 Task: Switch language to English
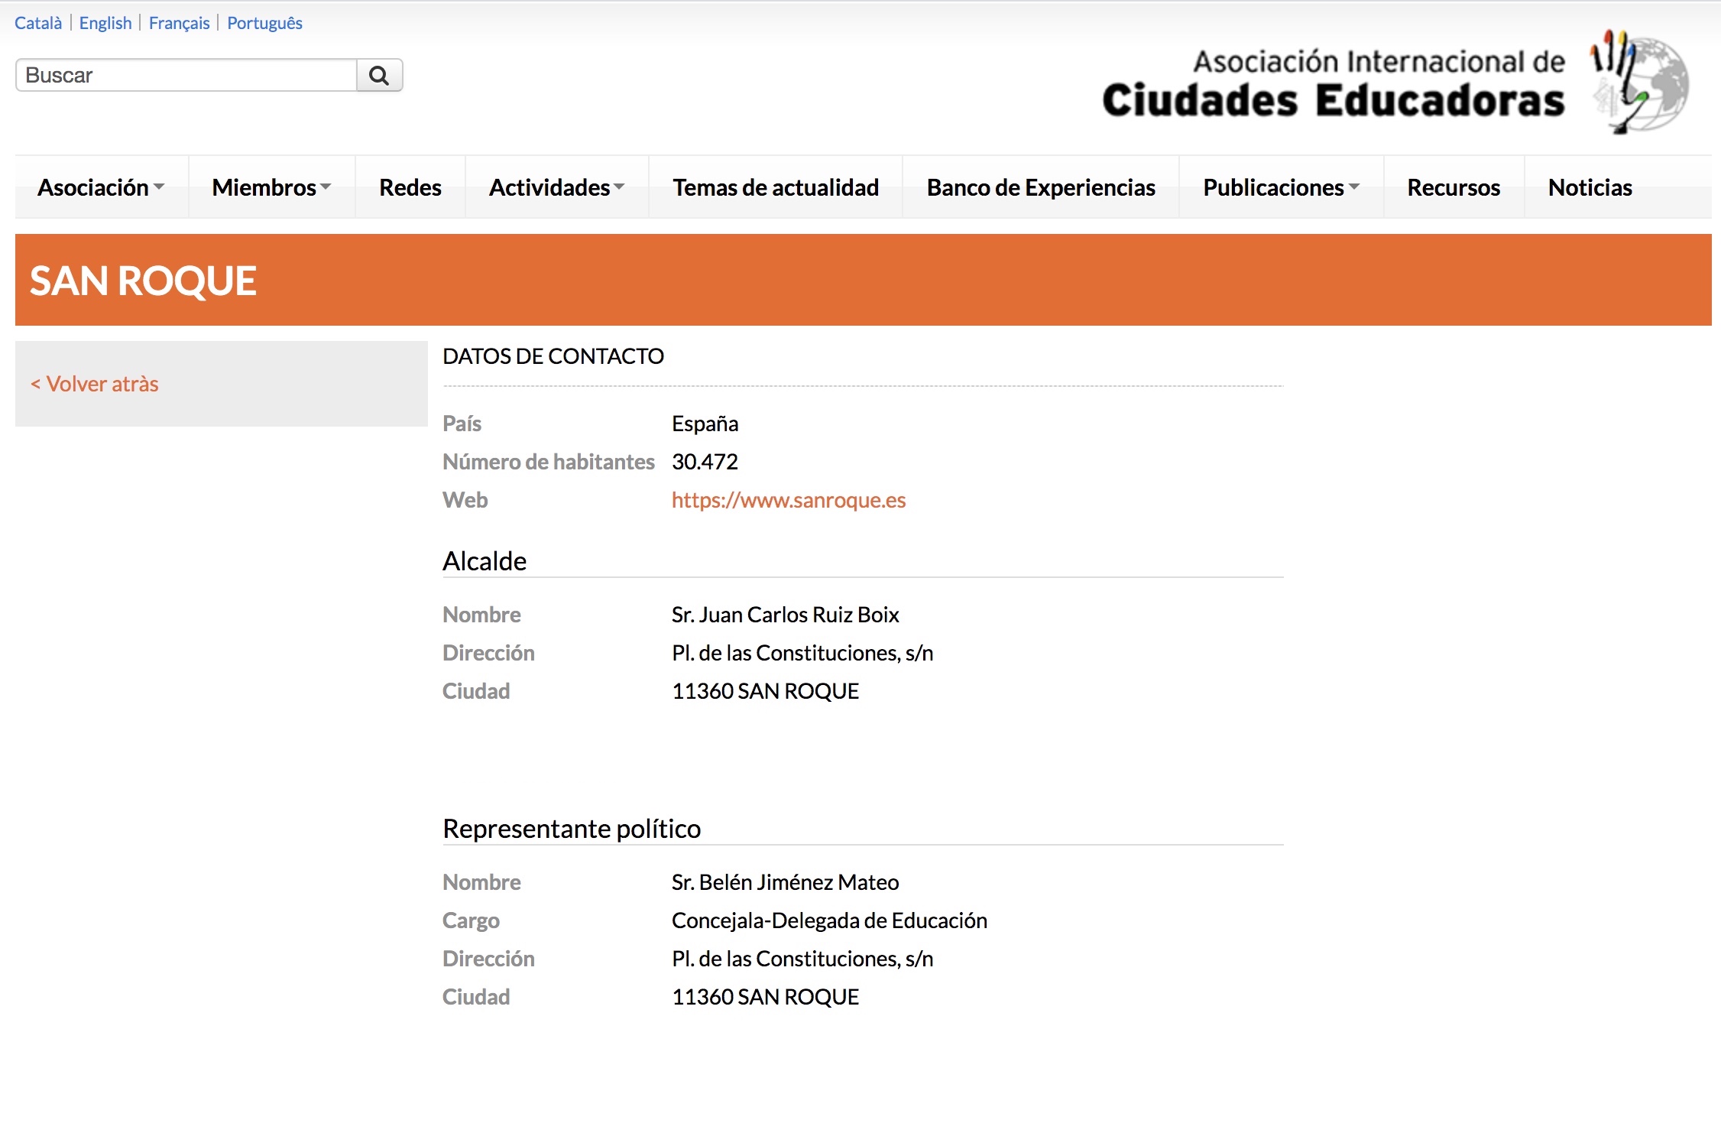coord(105,23)
